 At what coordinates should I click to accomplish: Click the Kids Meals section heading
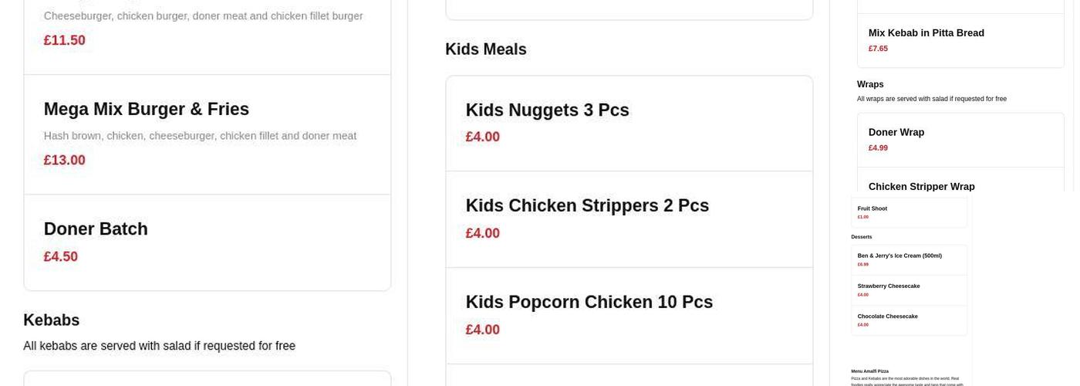tap(485, 49)
